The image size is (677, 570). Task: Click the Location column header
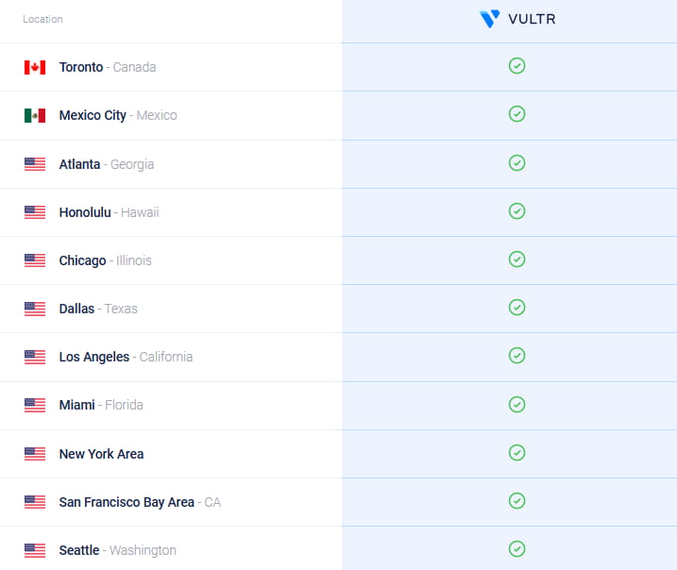pos(42,19)
